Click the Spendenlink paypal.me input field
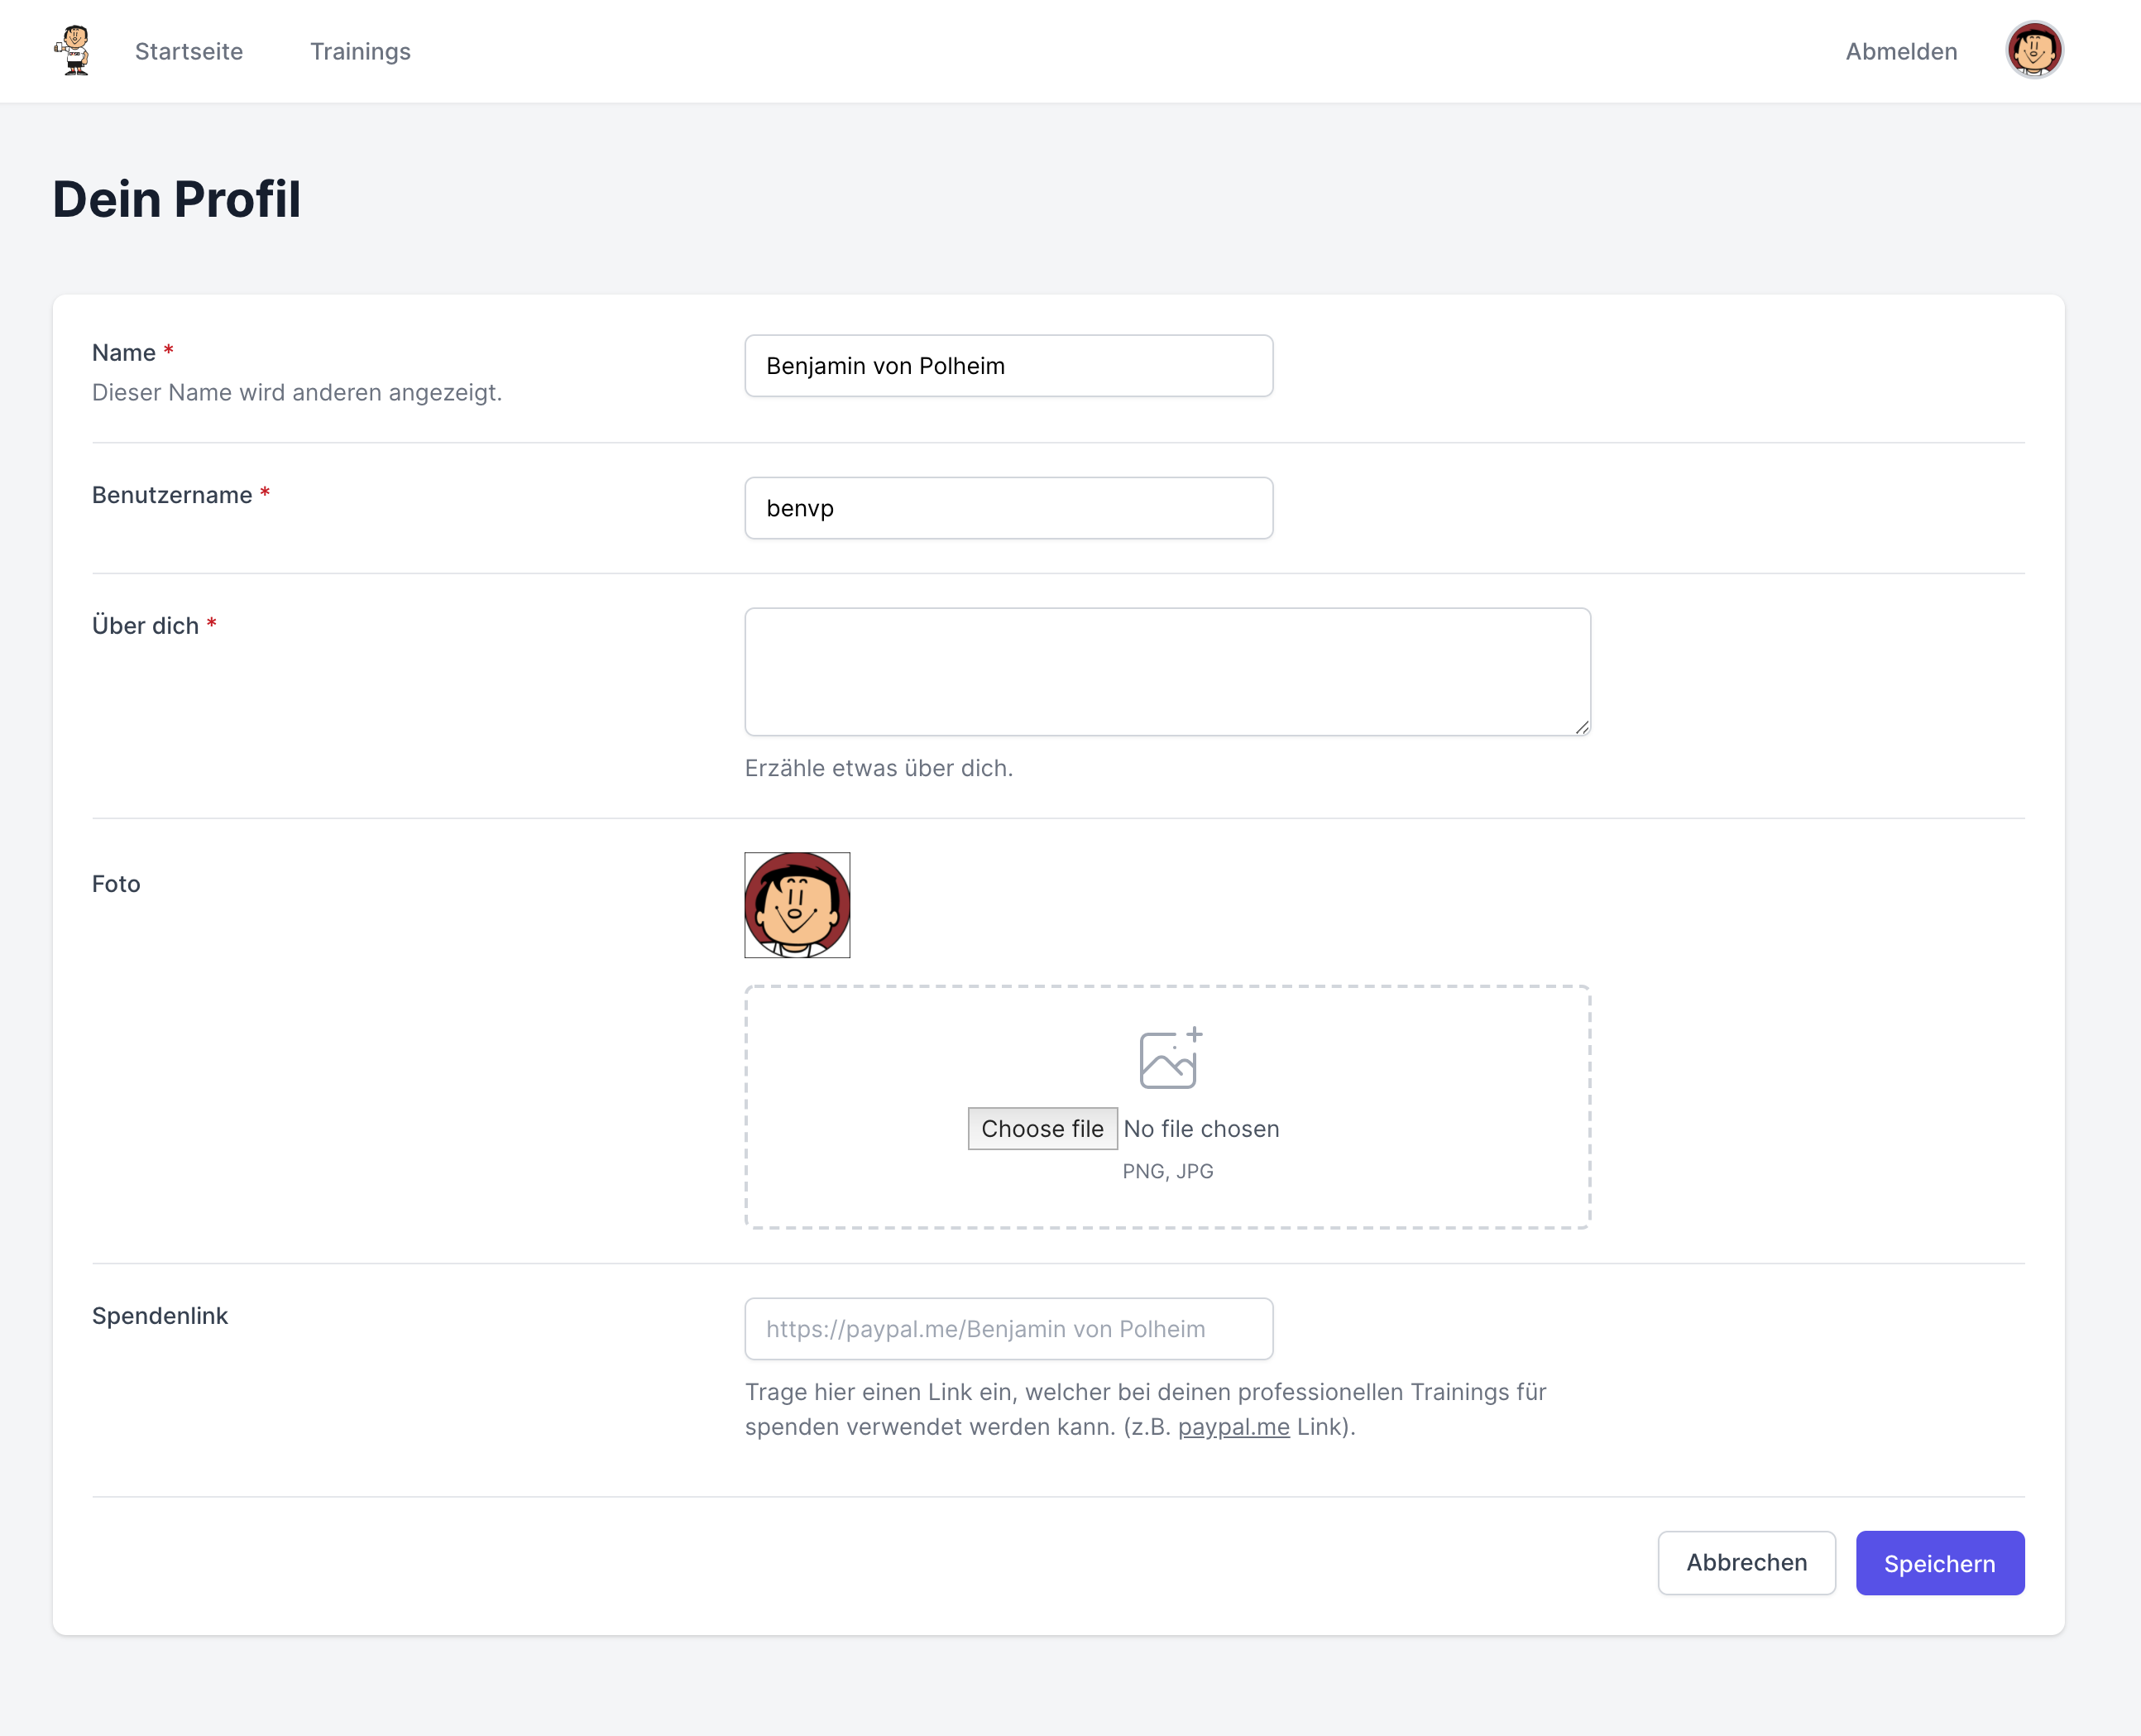Viewport: 2141px width, 1736px height. [1008, 1329]
